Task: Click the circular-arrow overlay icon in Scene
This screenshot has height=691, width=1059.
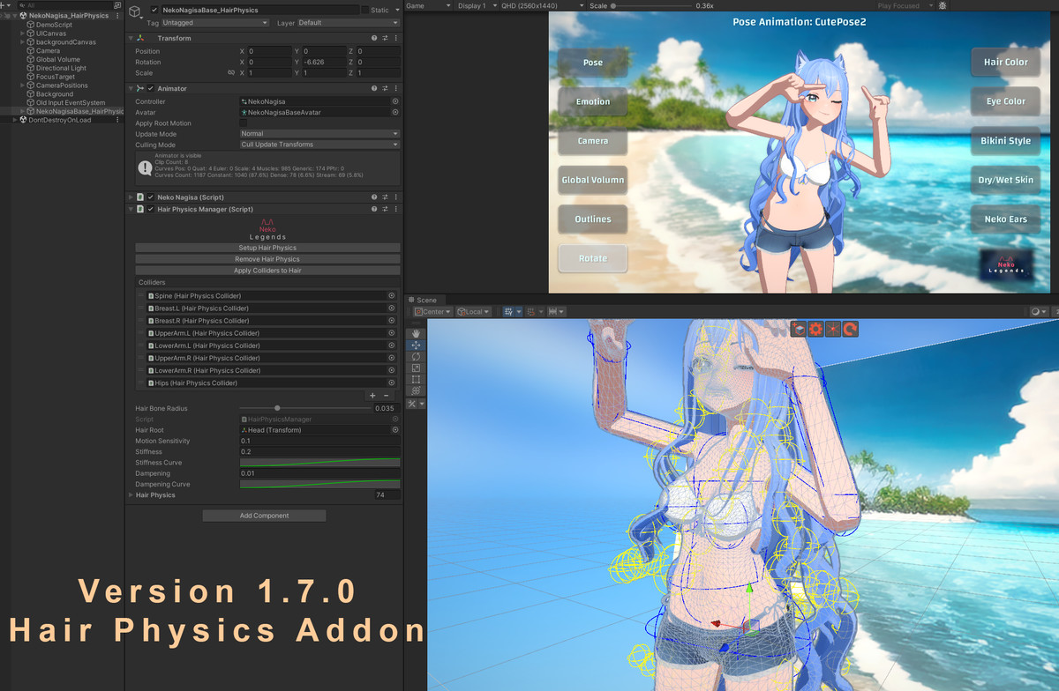Action: pyautogui.click(x=851, y=329)
